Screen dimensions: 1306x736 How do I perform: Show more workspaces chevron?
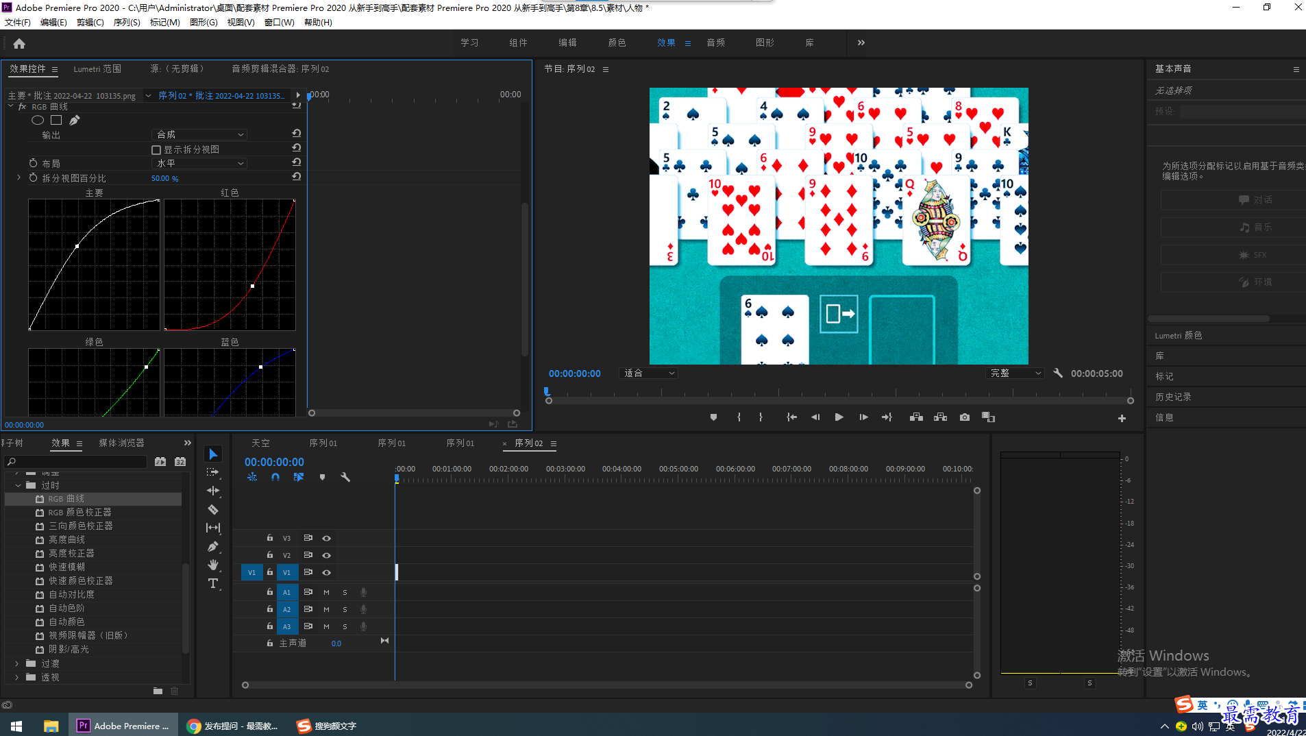pos(861,42)
